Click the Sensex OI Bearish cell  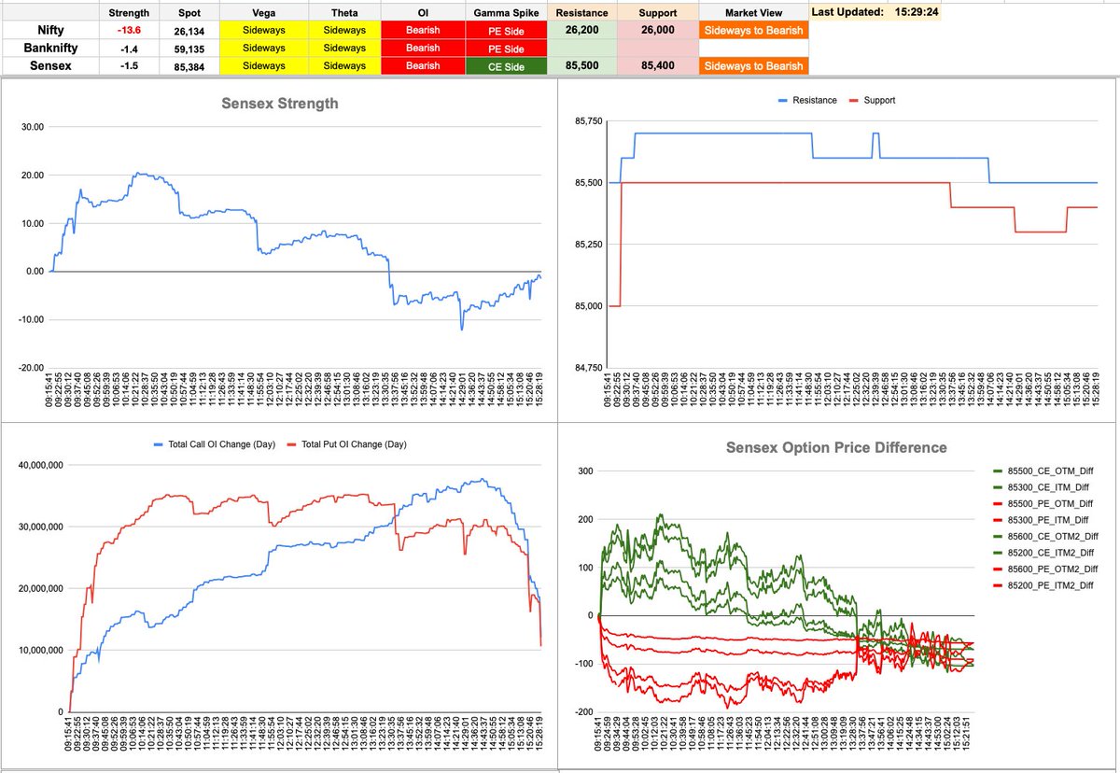423,65
